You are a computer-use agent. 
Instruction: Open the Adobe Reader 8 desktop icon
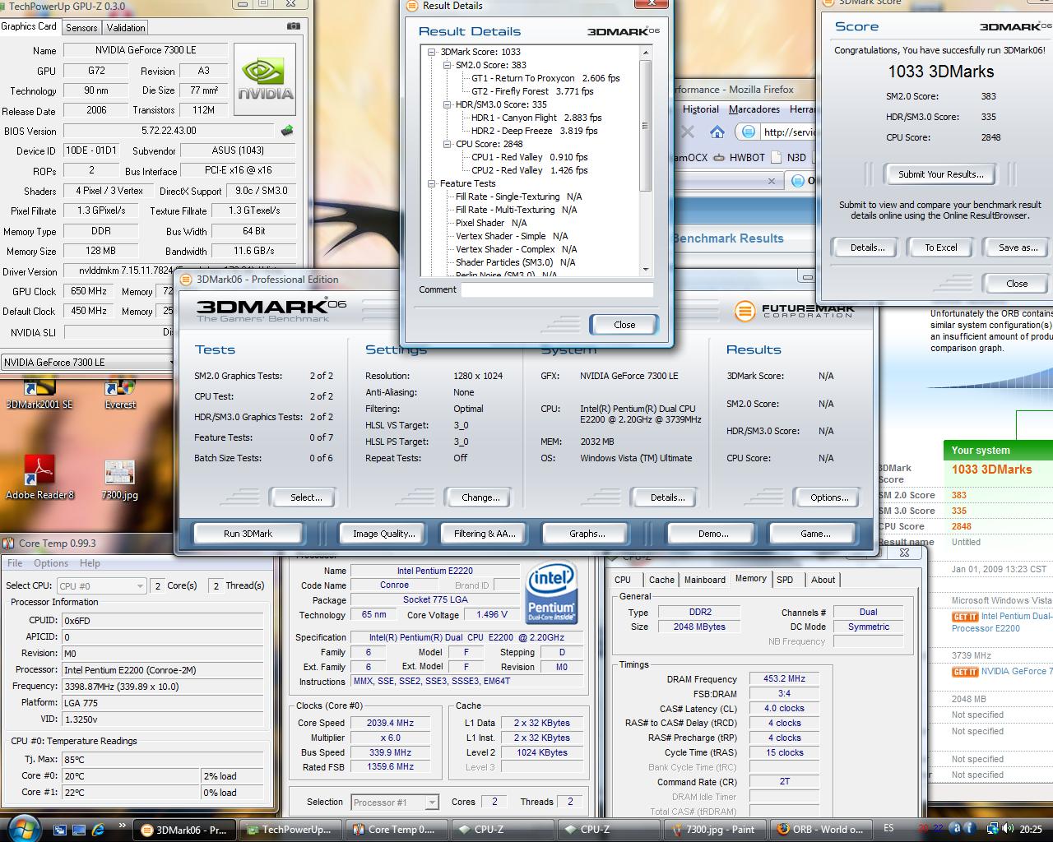pos(39,478)
